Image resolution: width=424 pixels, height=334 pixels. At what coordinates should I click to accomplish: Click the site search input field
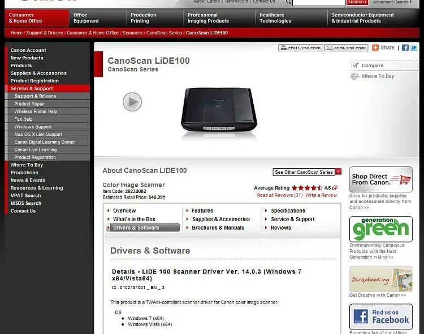coord(318,2)
